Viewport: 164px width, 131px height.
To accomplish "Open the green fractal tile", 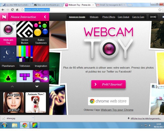I will click(8, 76).
